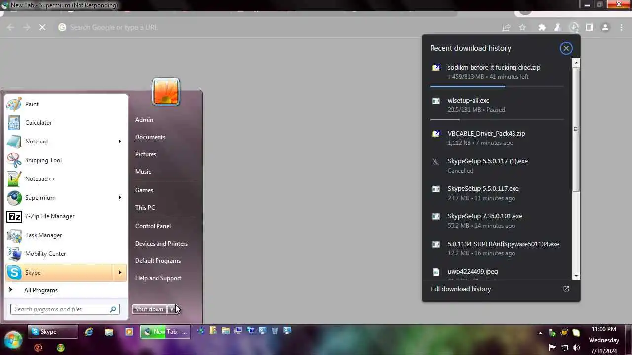Open Music from the Start menu

click(x=143, y=172)
